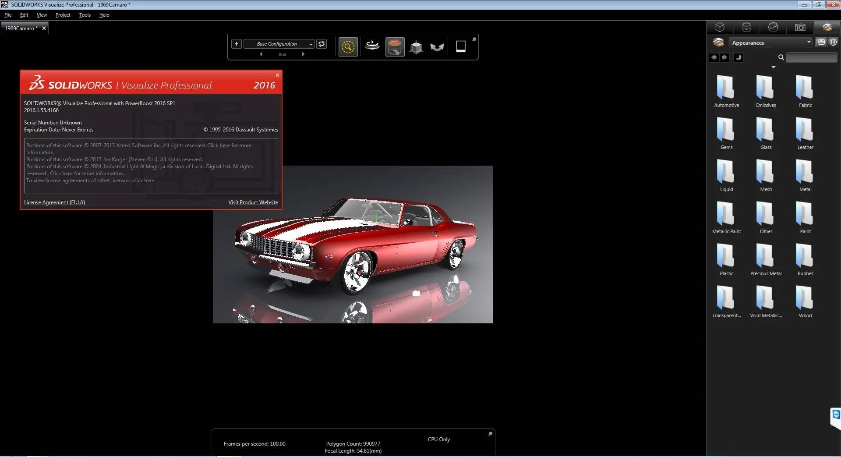Click the white frame output icon
The image size is (841, 457).
tap(461, 46)
